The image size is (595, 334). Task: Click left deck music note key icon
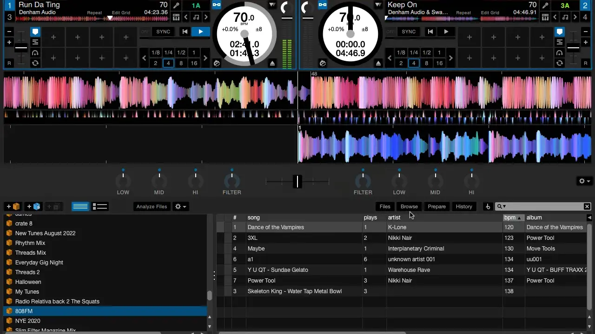click(196, 17)
